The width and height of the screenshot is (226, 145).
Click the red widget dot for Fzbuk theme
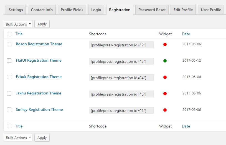(x=165, y=77)
